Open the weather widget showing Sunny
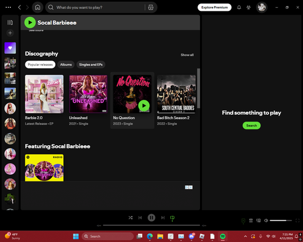 click(x=12, y=236)
